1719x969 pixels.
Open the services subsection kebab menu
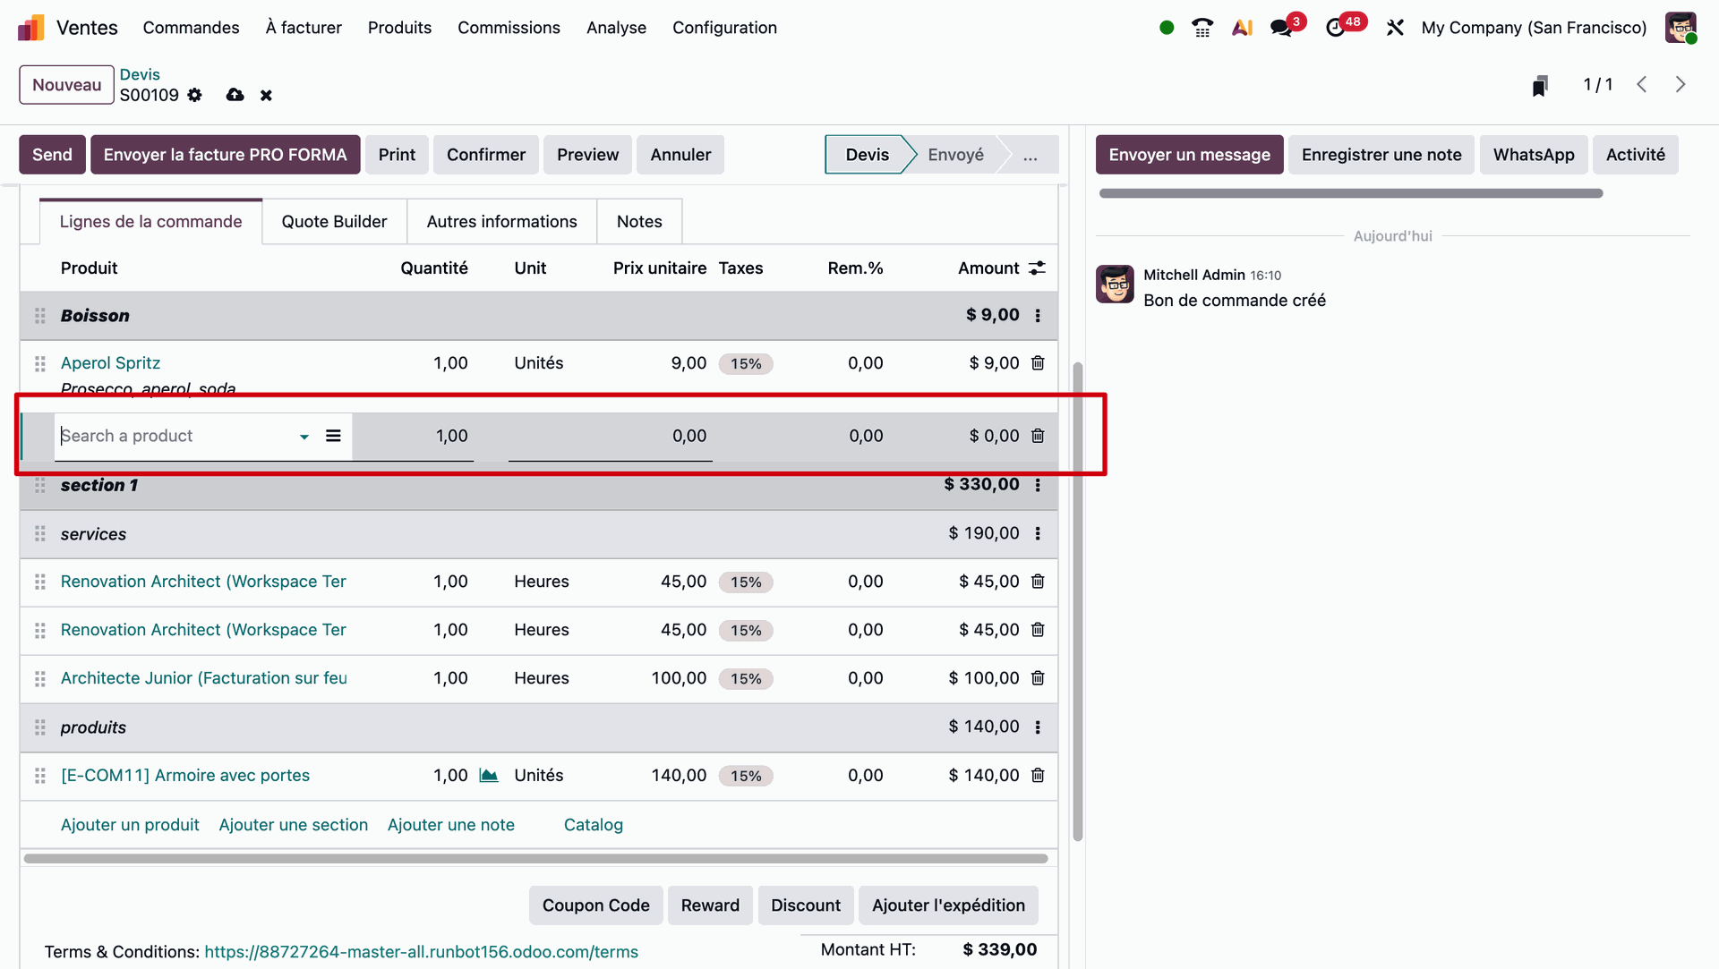point(1038,534)
